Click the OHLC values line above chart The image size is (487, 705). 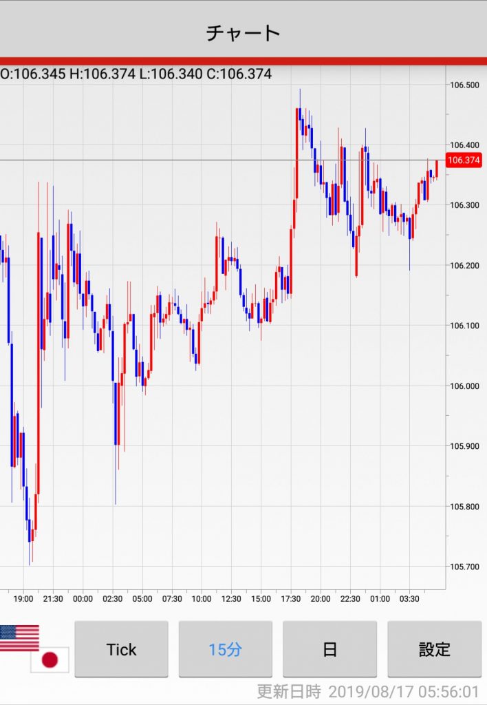pyautogui.click(x=136, y=74)
